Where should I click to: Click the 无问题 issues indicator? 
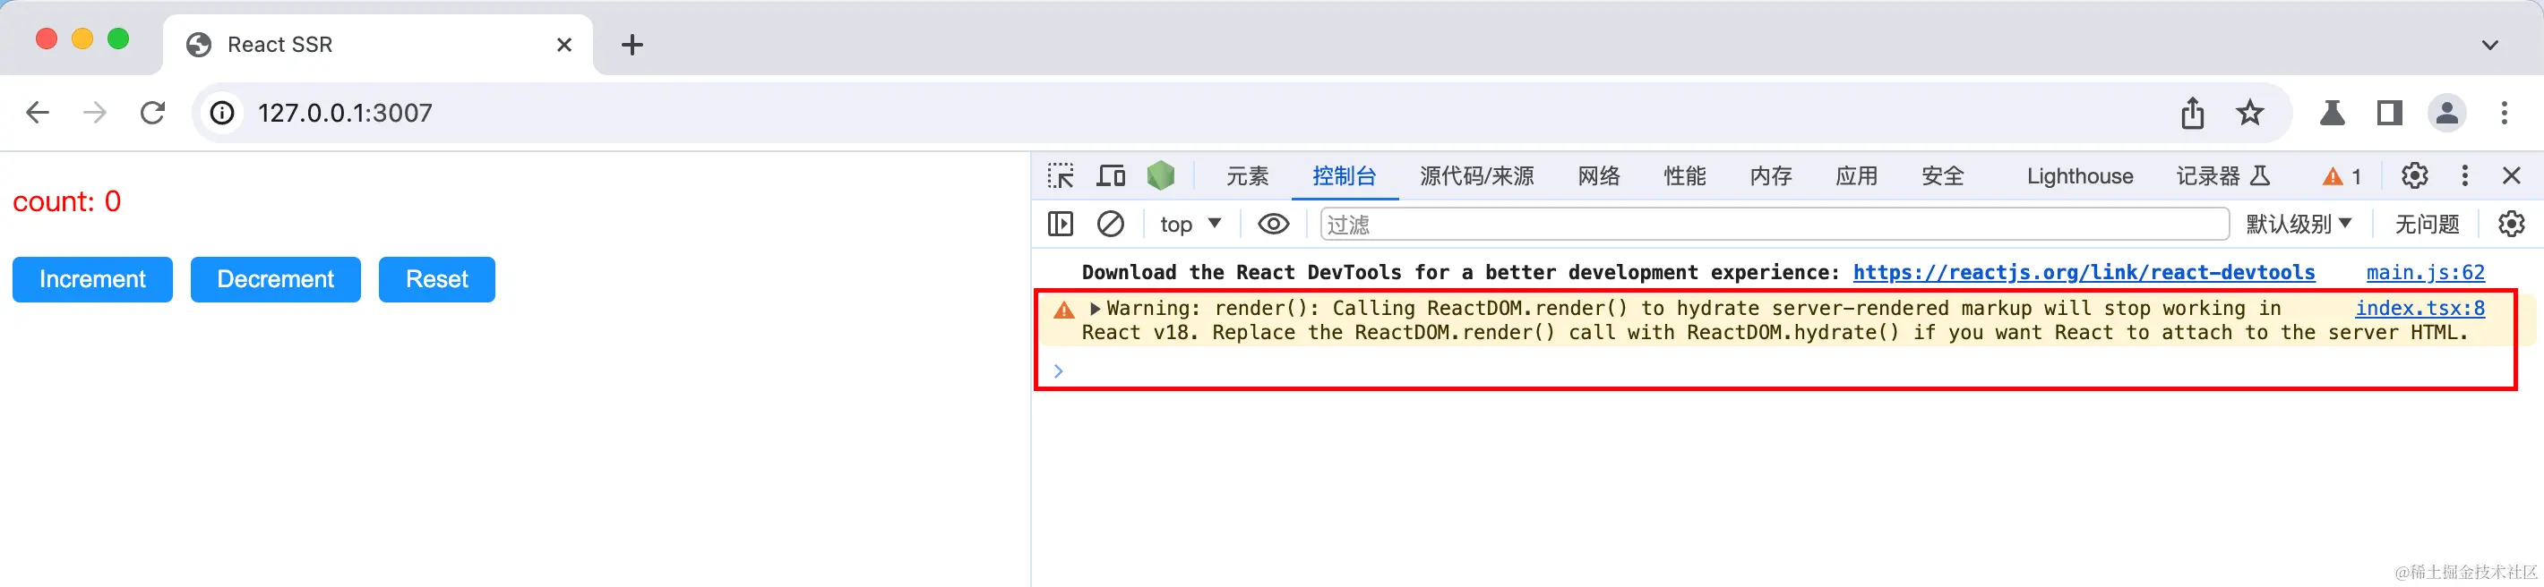tap(2427, 224)
